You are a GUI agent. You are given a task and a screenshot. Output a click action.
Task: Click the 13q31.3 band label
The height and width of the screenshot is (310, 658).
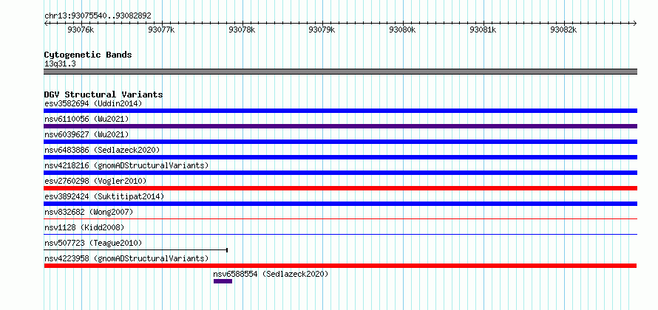pyautogui.click(x=60, y=64)
